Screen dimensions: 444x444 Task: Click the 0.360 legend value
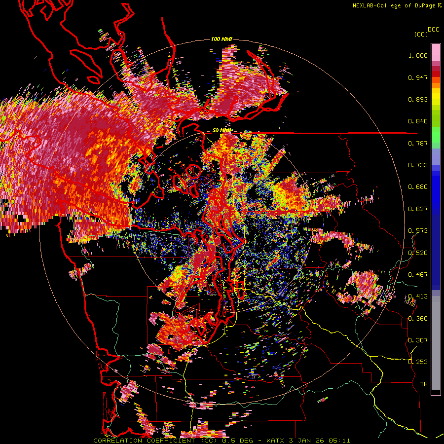(x=418, y=319)
